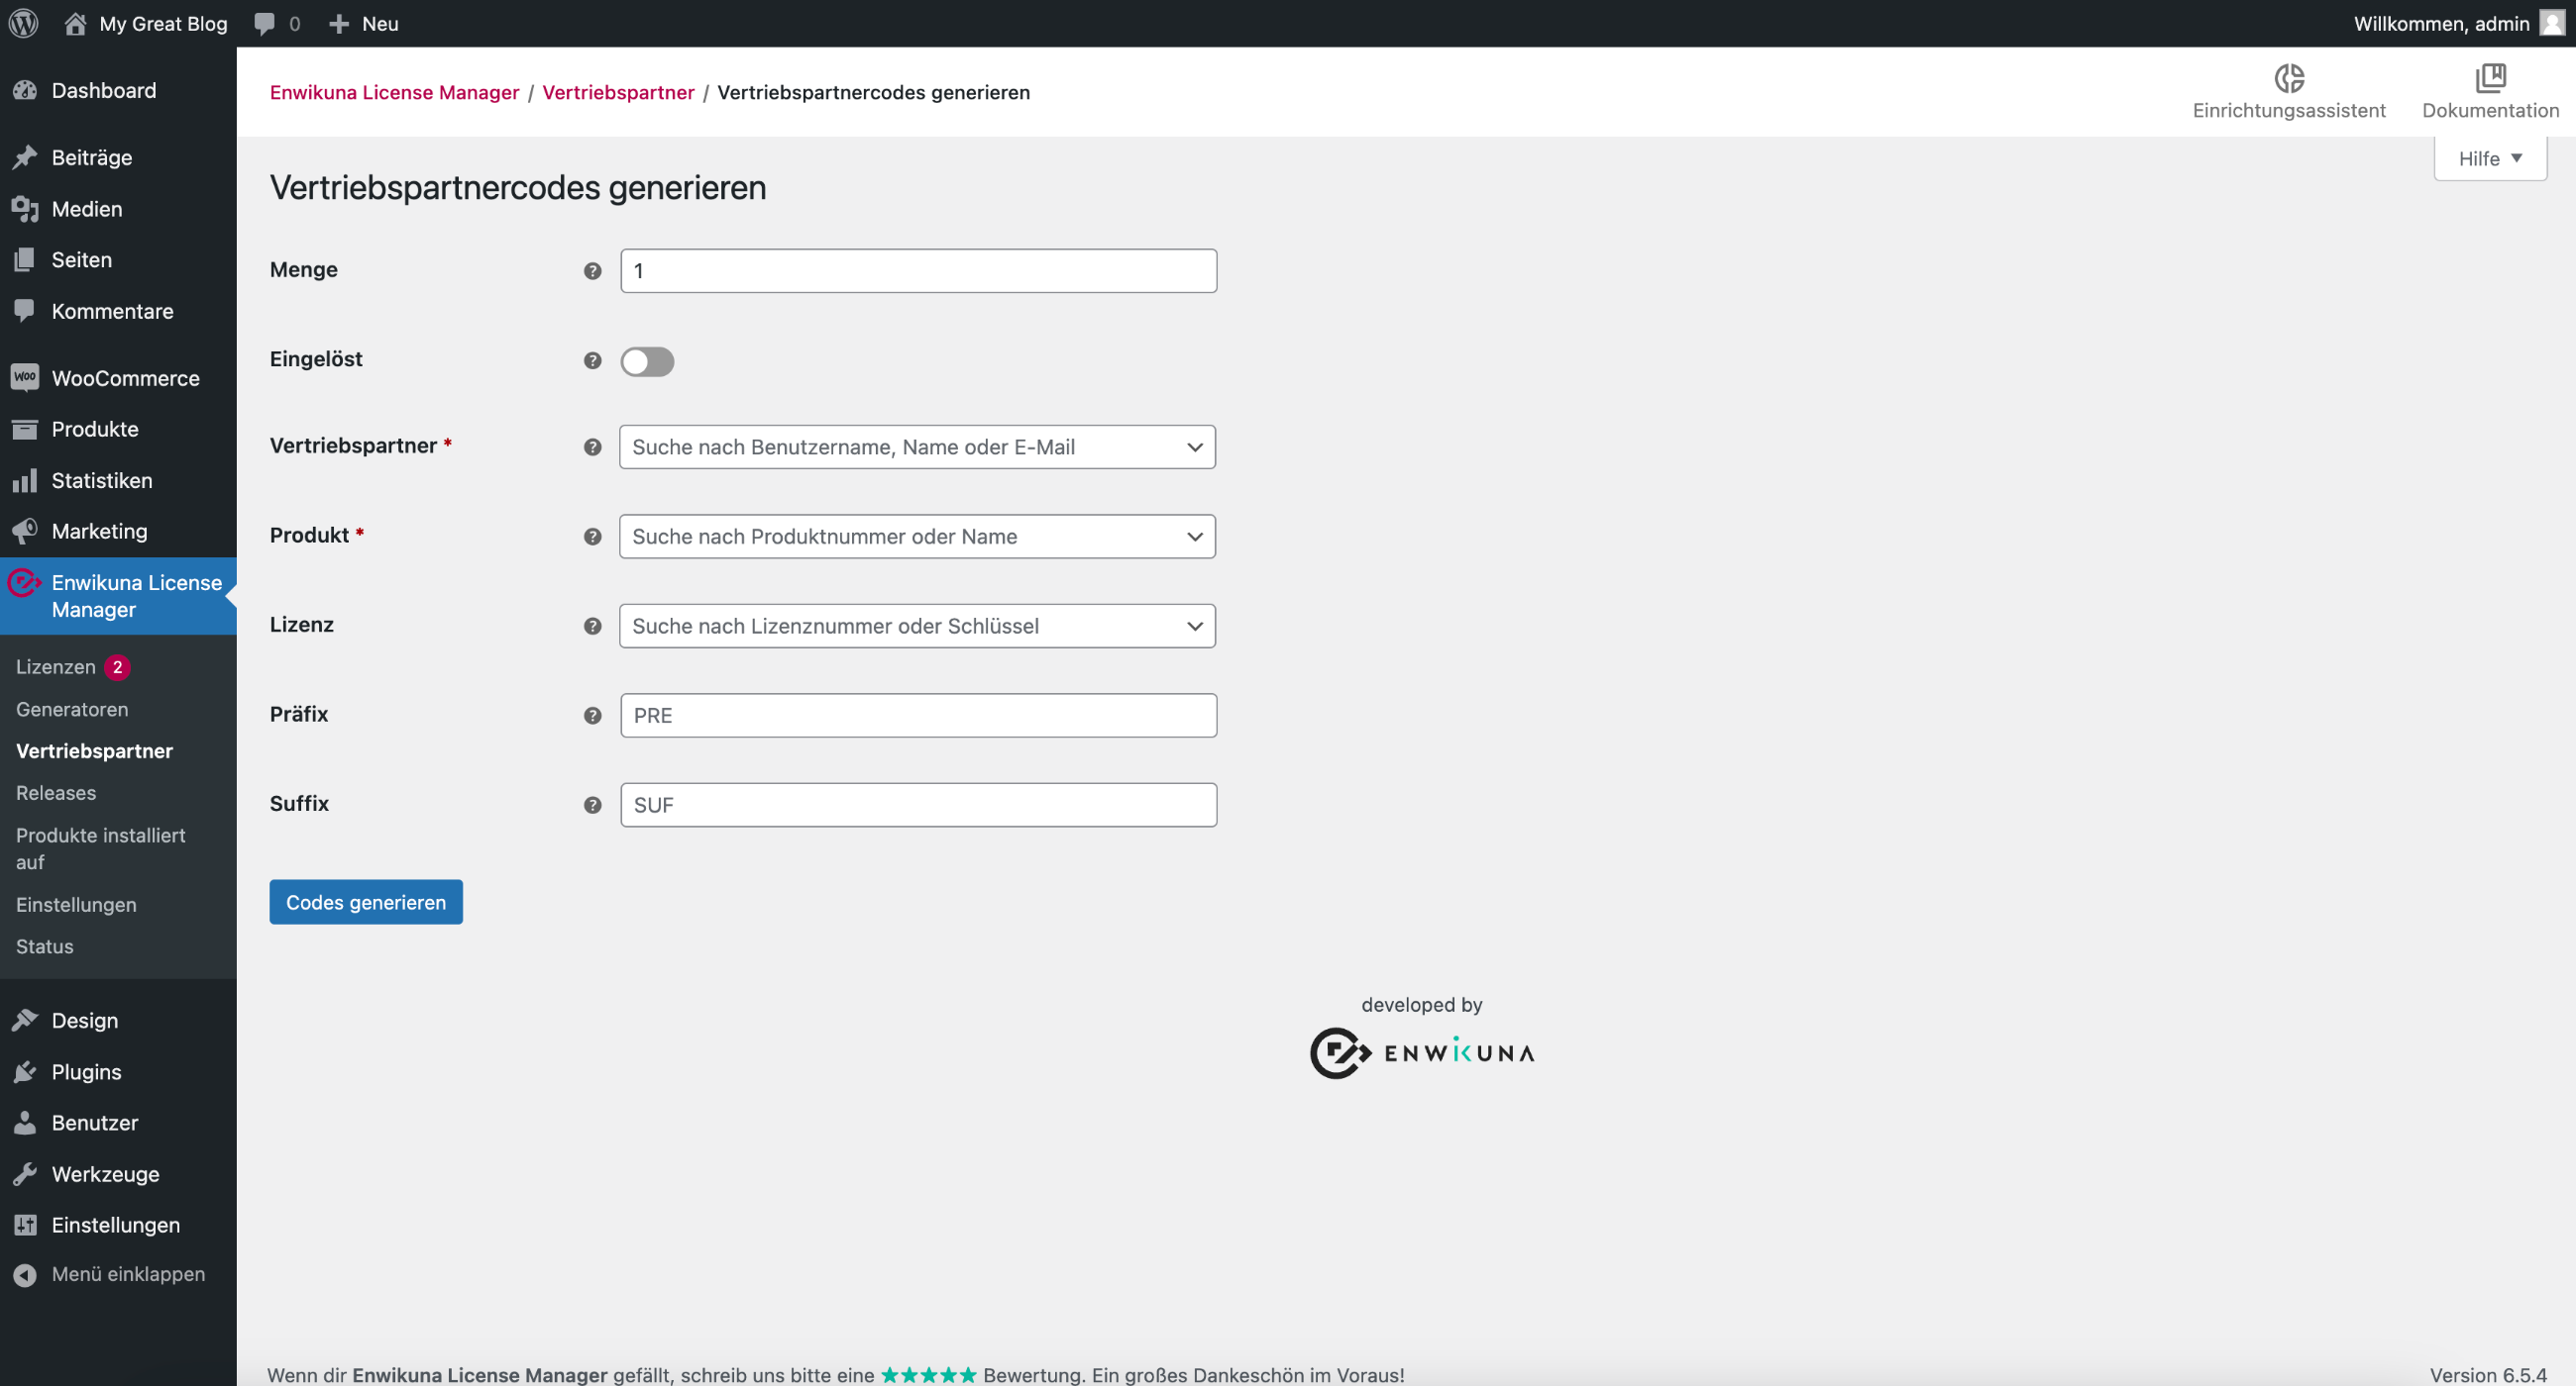Open Generatoren submenu item
The image size is (2576, 1386).
(72, 710)
